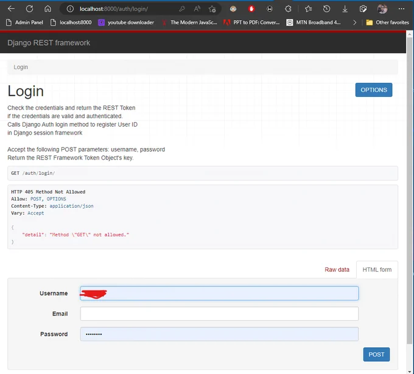Screen dimensions: 414x374
Task: Open the Extensions puzzle piece icon
Action: pyautogui.click(x=288, y=9)
